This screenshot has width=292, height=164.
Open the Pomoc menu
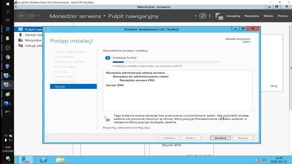tap(283, 16)
